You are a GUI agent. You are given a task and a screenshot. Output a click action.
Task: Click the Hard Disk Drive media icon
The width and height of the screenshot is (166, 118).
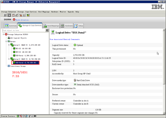click(75, 80)
